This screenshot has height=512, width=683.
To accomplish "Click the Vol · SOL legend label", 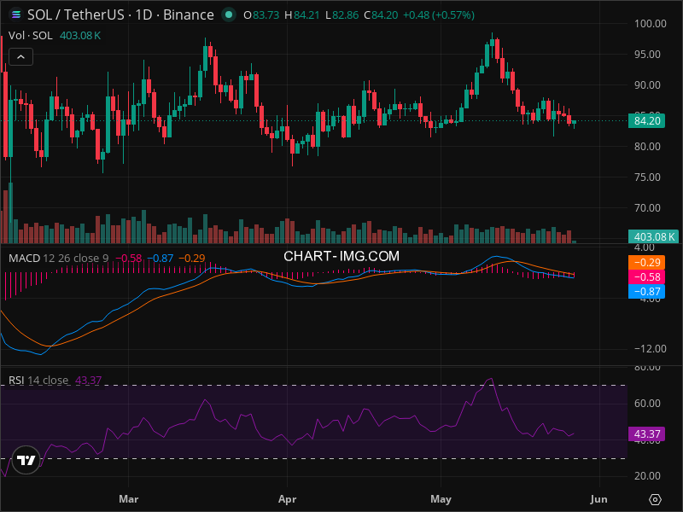I will point(31,36).
